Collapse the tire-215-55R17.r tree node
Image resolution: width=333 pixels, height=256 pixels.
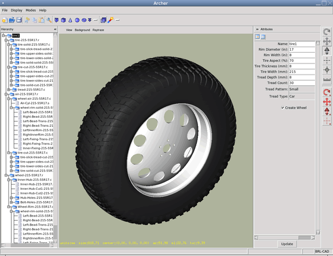coord(6,40)
